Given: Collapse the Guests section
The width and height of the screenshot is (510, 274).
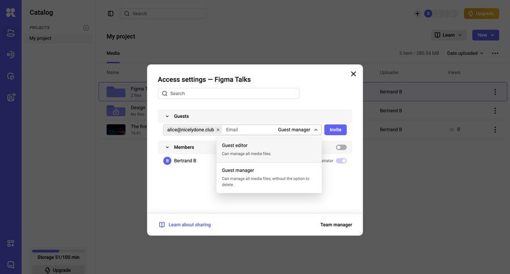Looking at the screenshot, I should point(167,116).
